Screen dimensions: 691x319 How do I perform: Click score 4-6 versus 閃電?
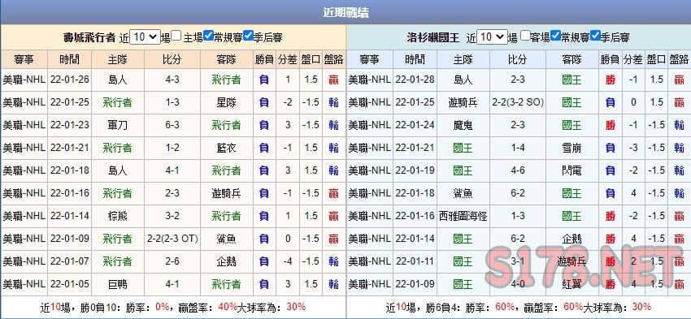(x=518, y=170)
